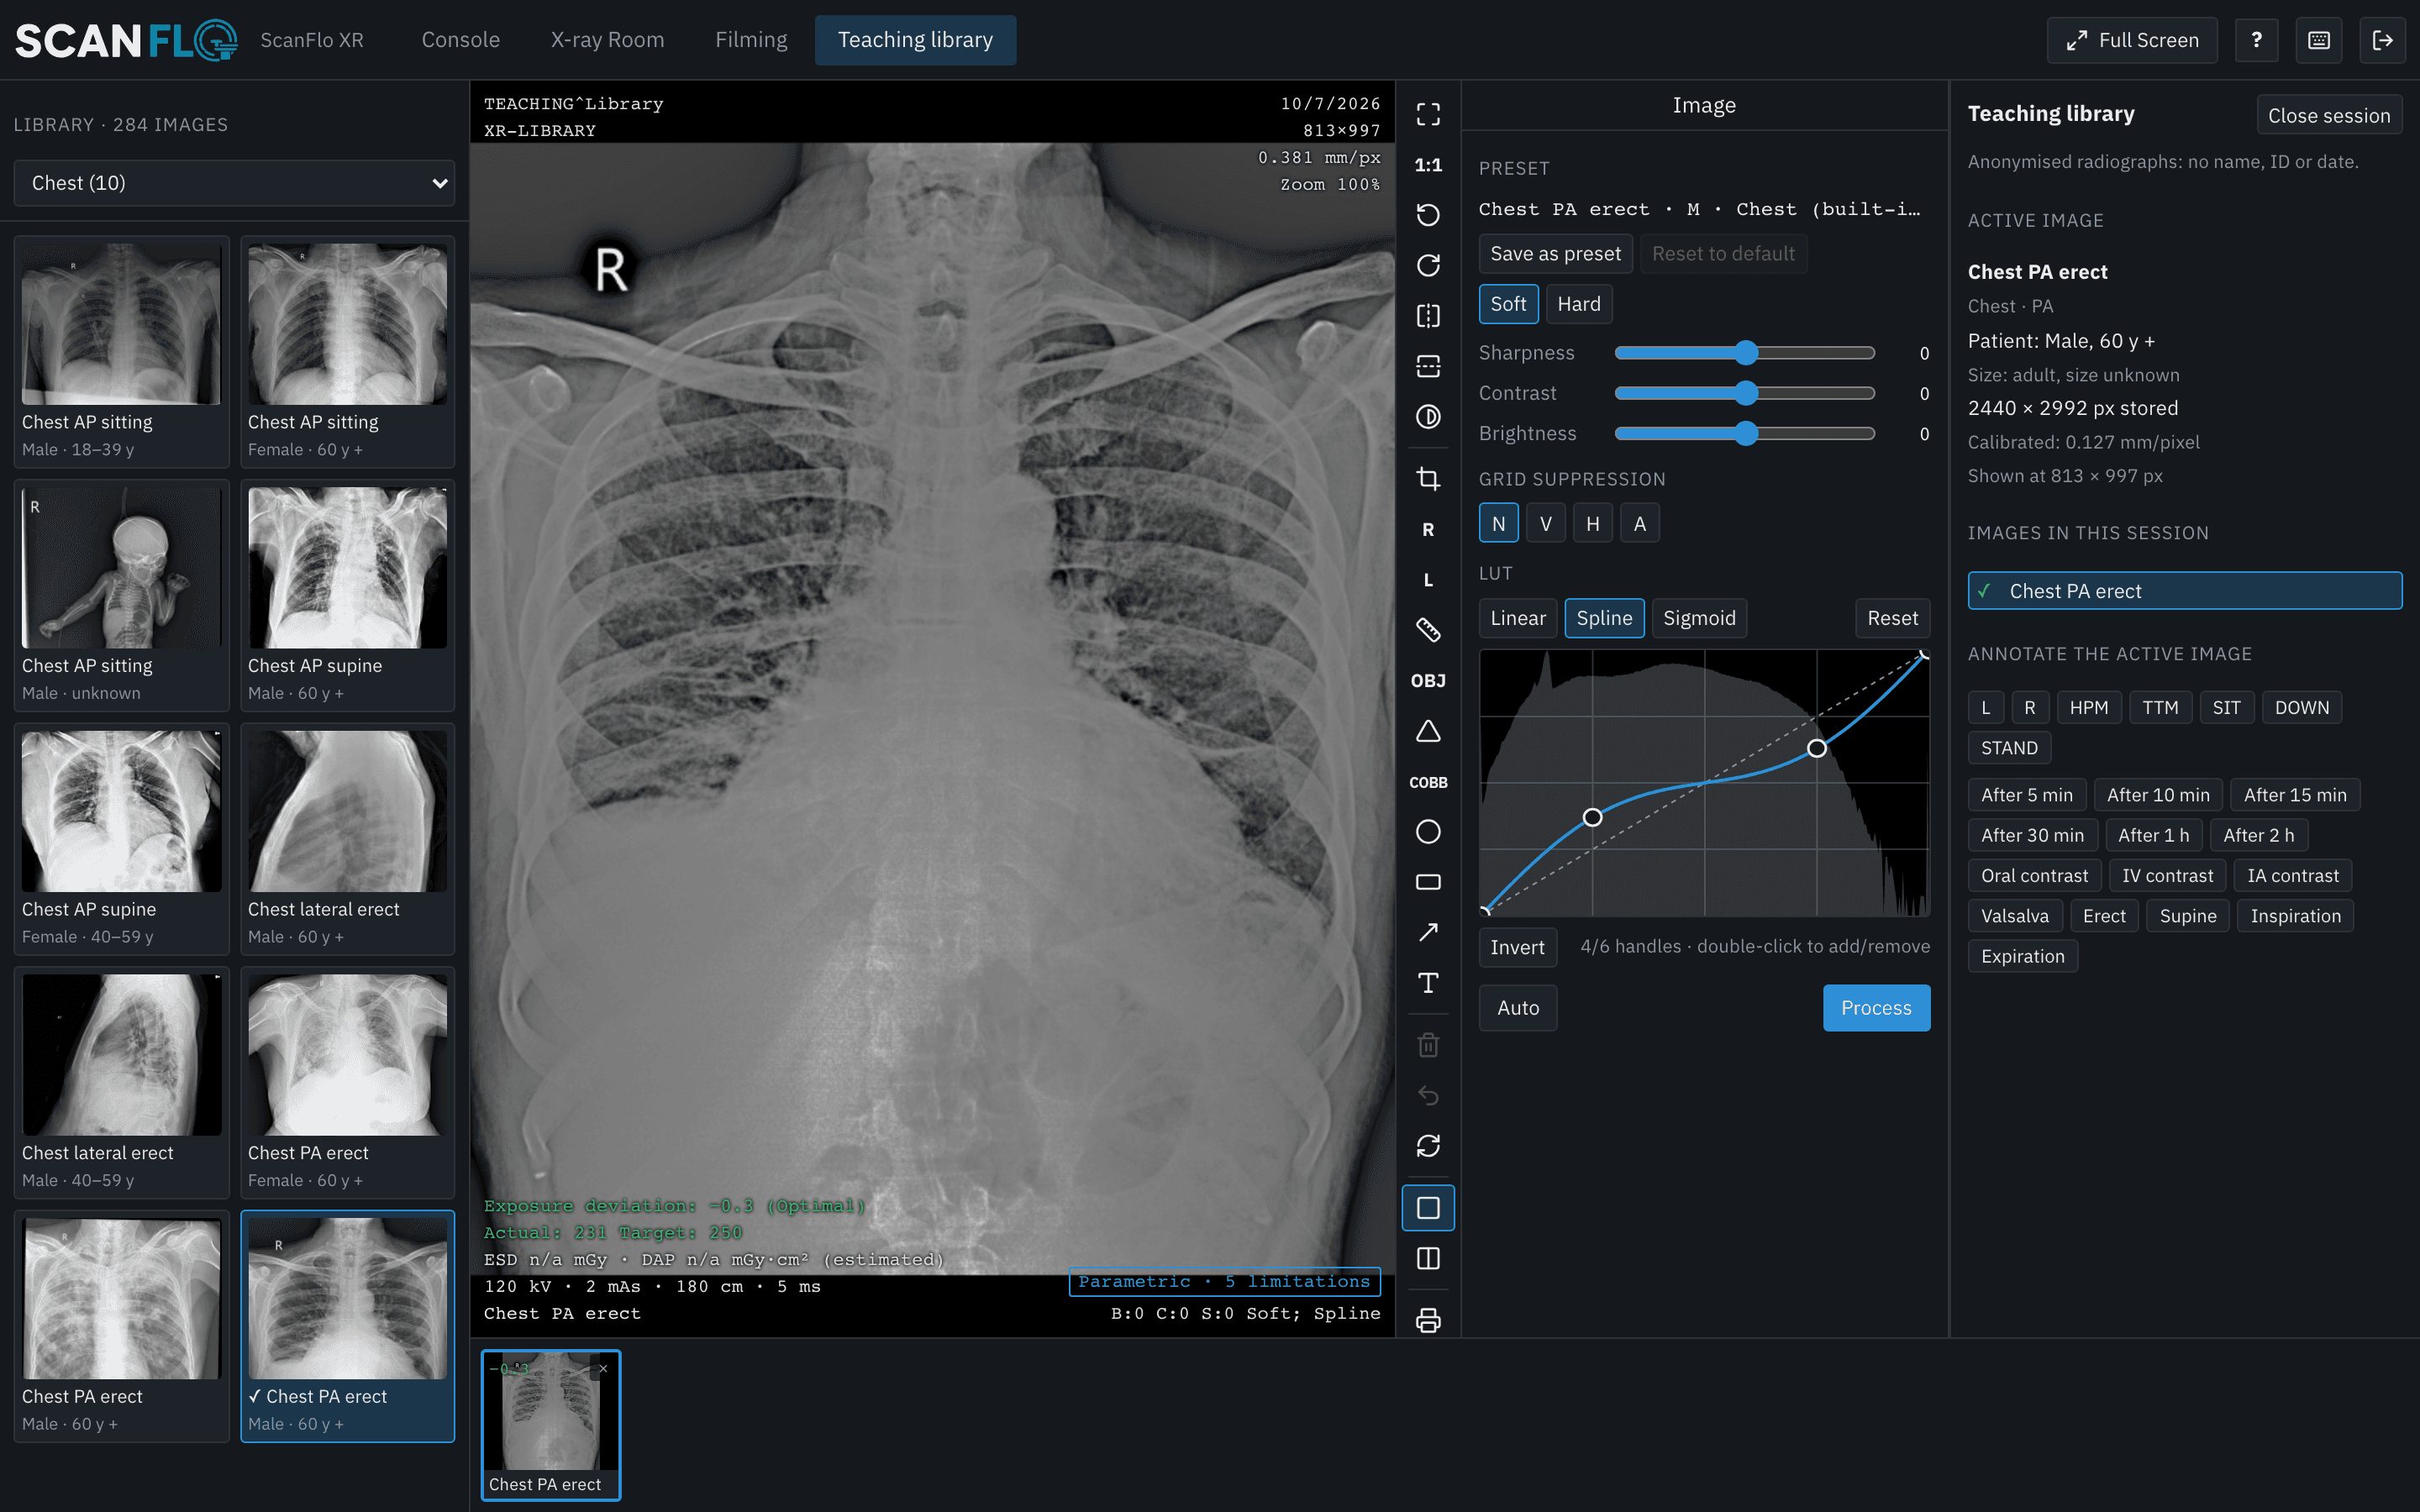
Task: Open the Chest (10) category dropdown
Action: [x=234, y=183]
